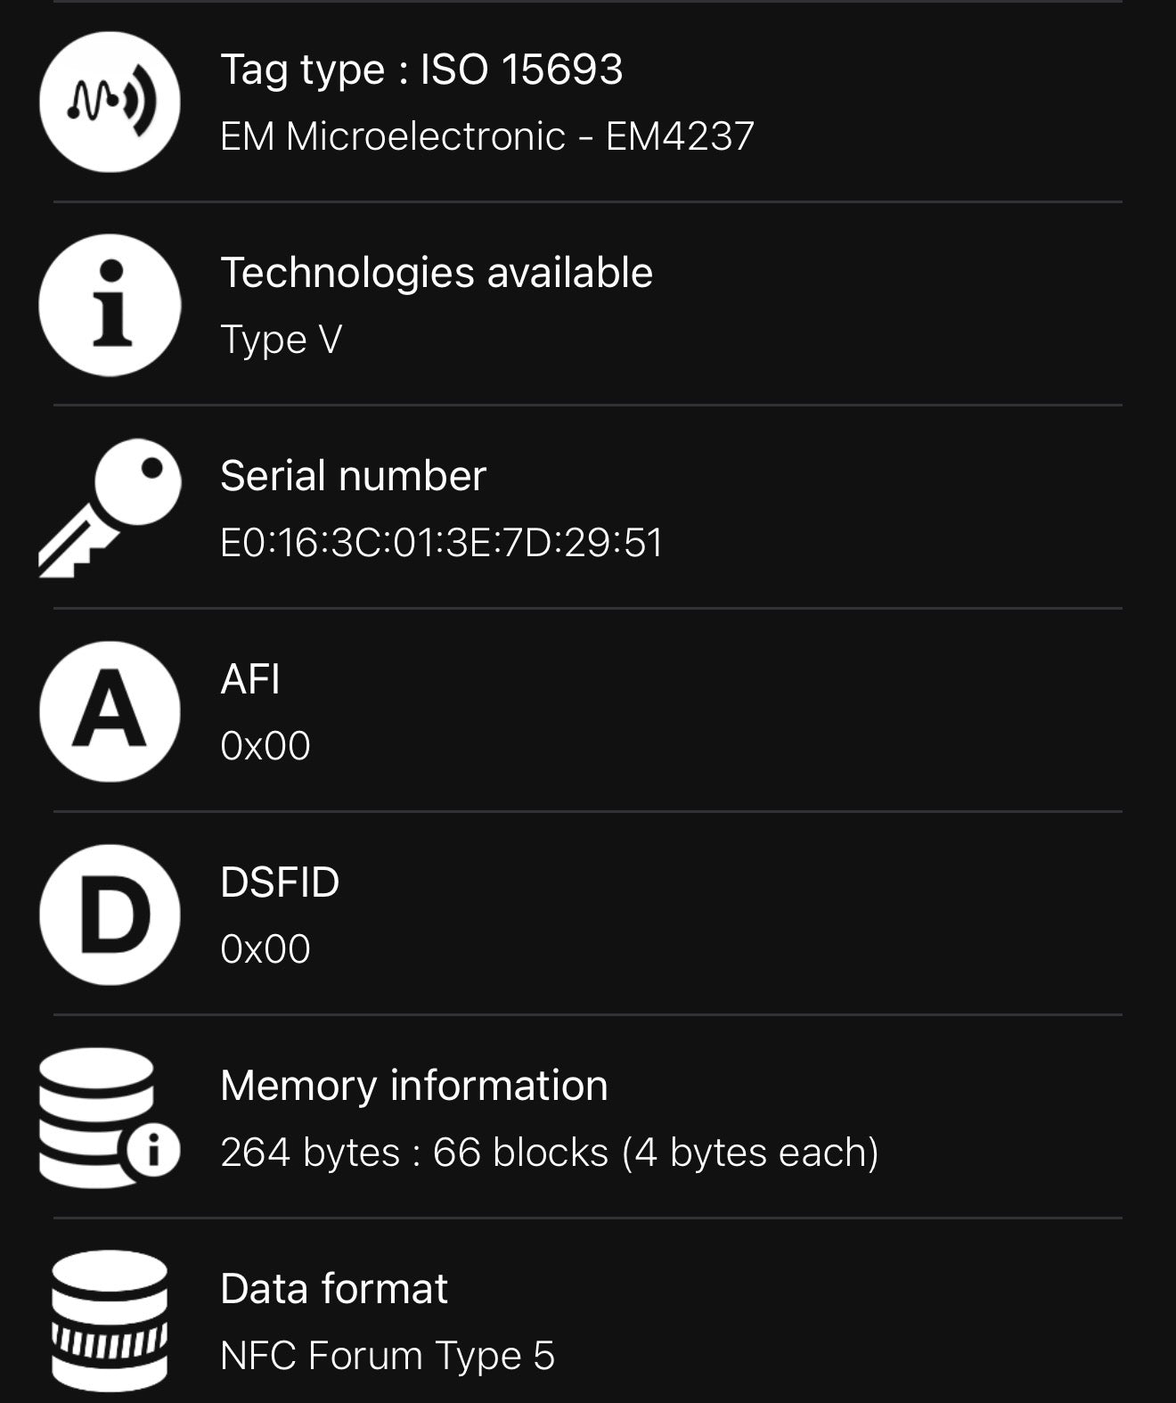
Task: Select the AFI 0x00 value
Action: pyautogui.click(x=265, y=746)
